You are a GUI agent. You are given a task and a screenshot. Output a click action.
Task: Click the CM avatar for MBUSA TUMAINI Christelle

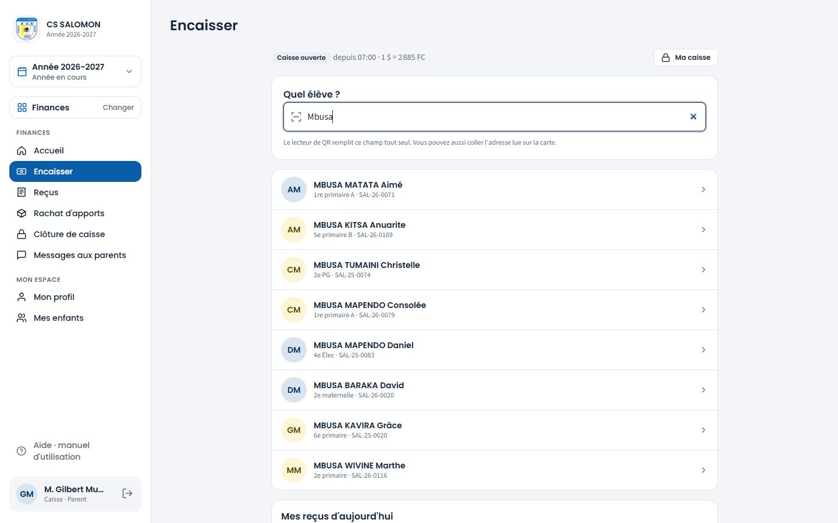tap(294, 270)
